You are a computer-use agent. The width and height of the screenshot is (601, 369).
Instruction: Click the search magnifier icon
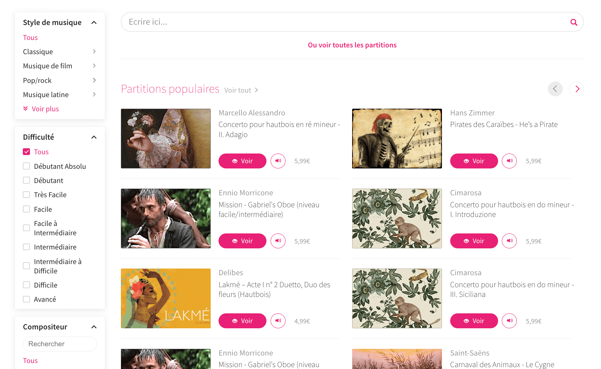point(574,22)
